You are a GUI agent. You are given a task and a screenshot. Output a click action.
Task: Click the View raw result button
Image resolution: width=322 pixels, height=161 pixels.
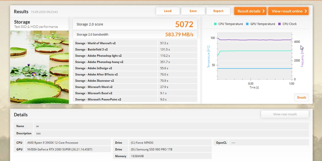285,114
